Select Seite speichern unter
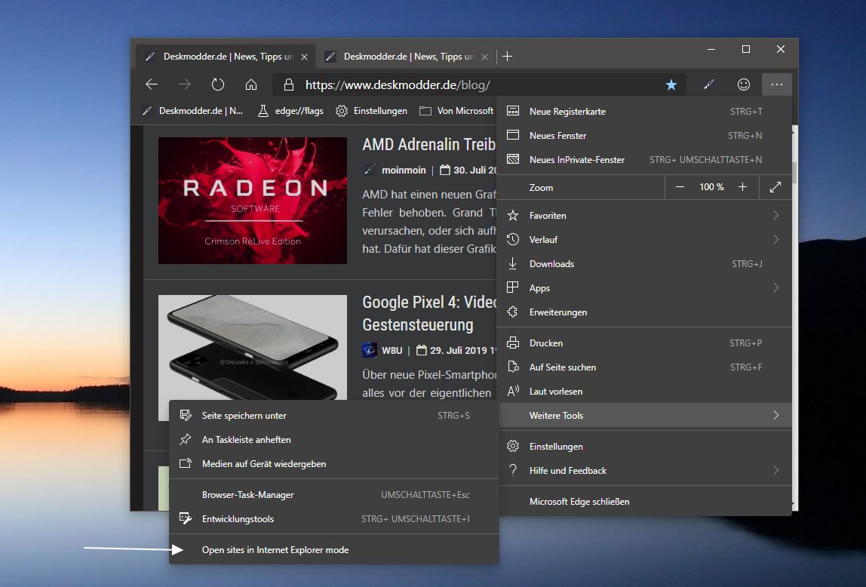 click(x=333, y=415)
